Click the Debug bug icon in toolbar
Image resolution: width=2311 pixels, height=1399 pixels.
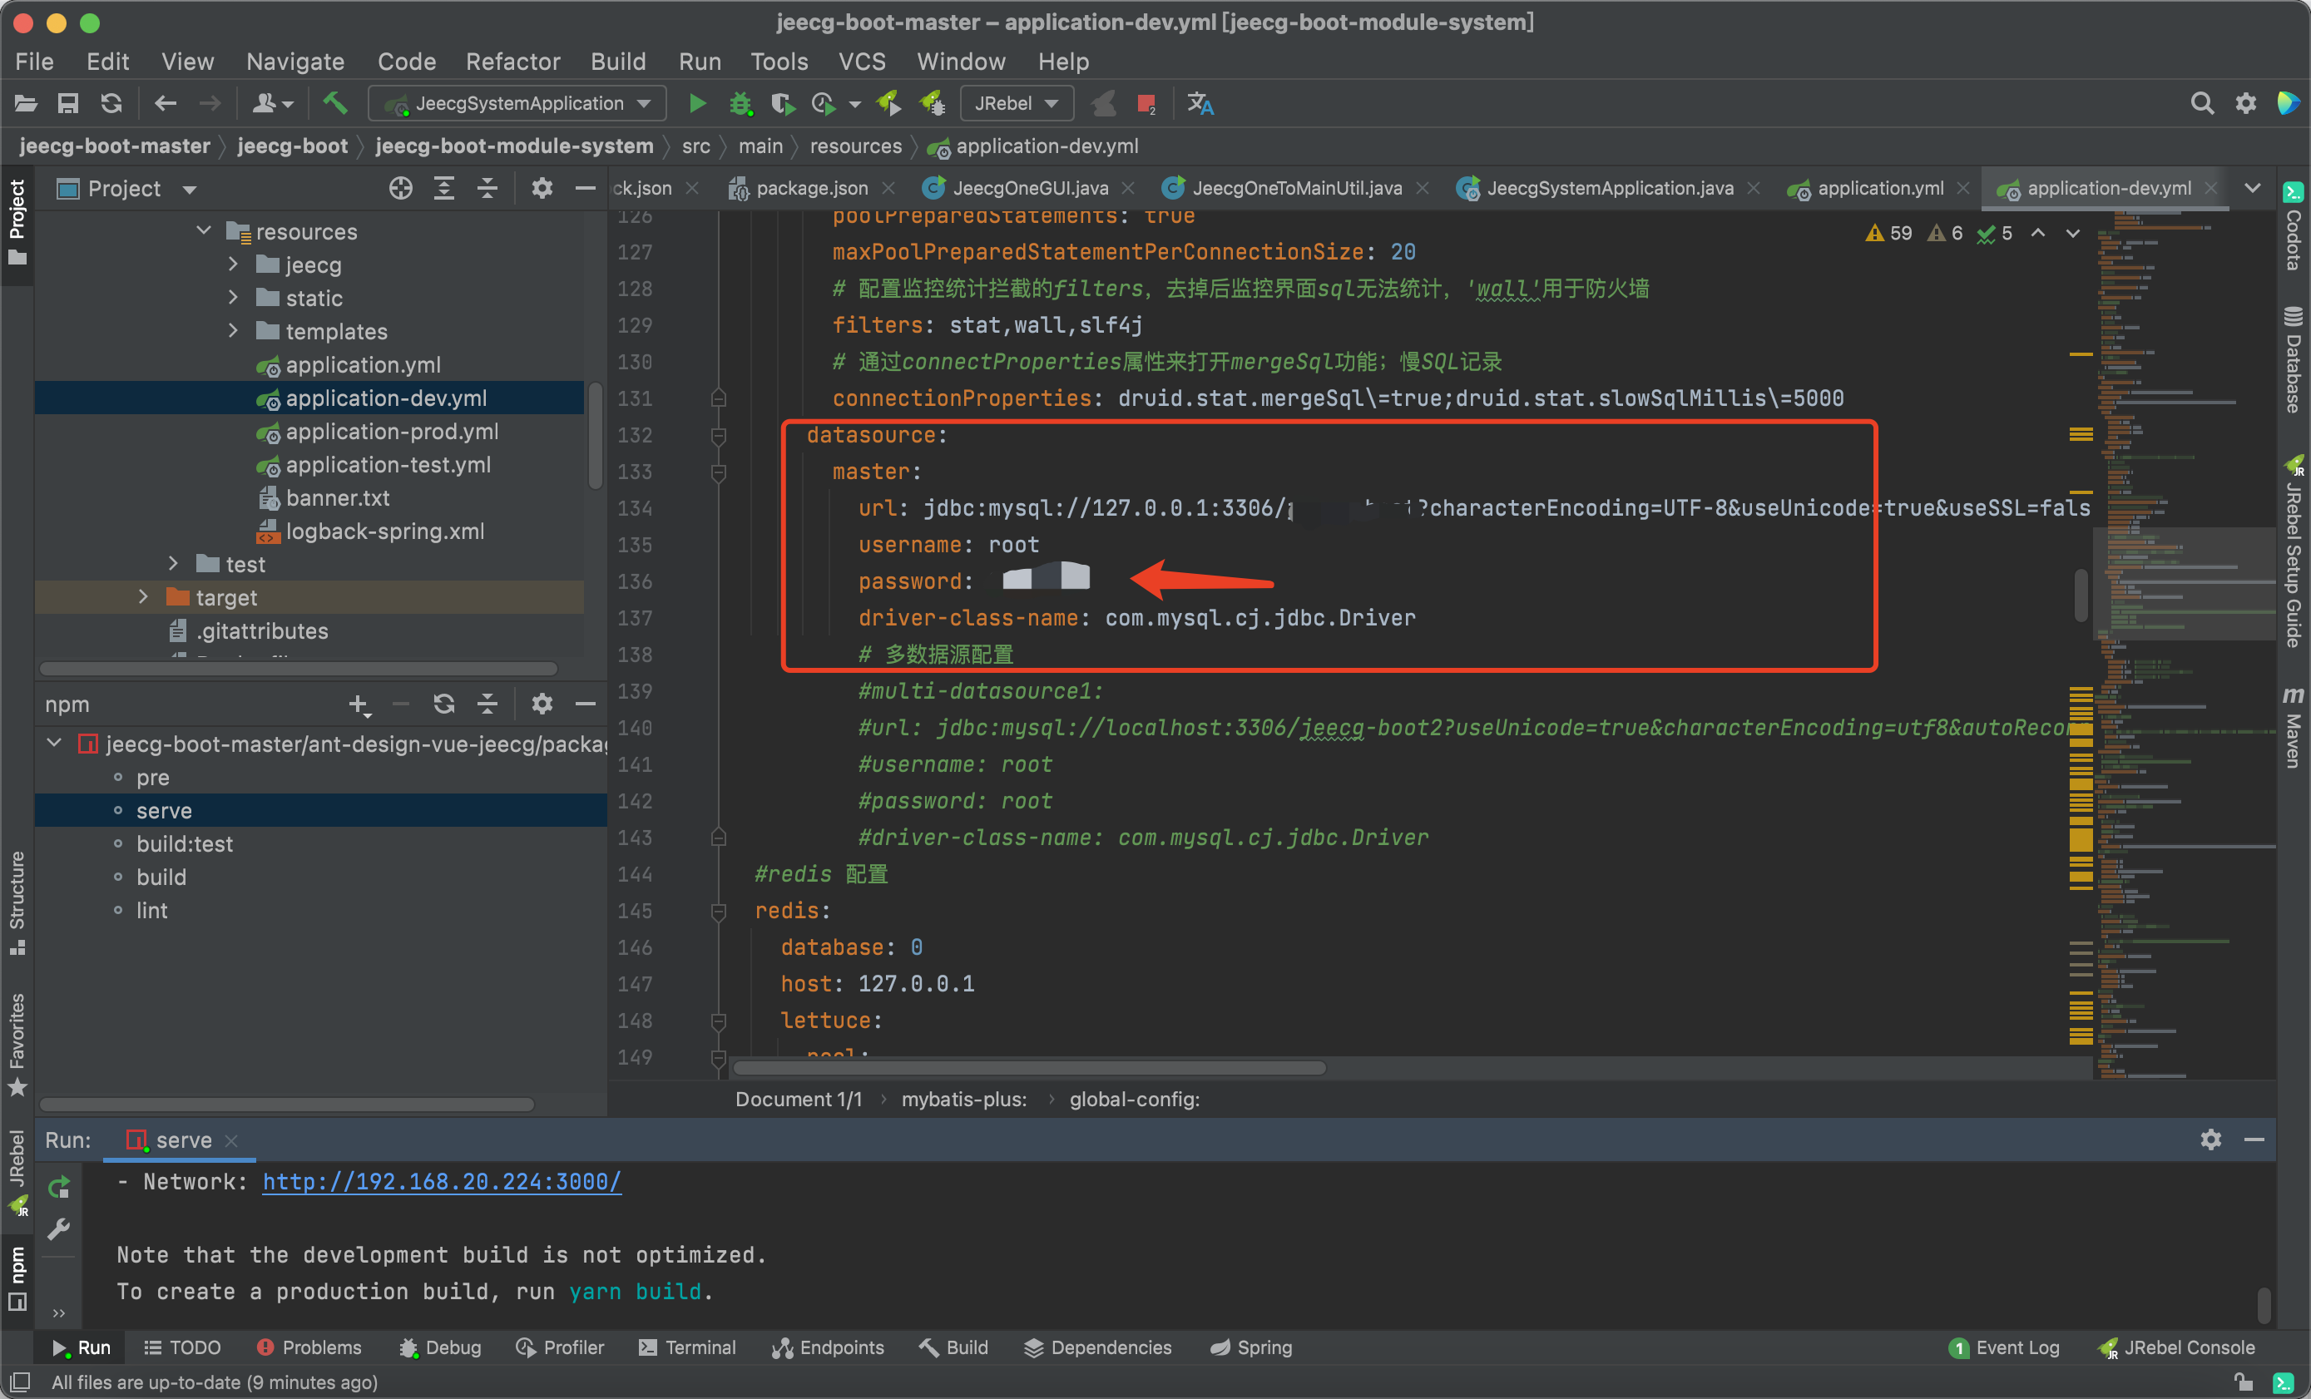pos(740,103)
